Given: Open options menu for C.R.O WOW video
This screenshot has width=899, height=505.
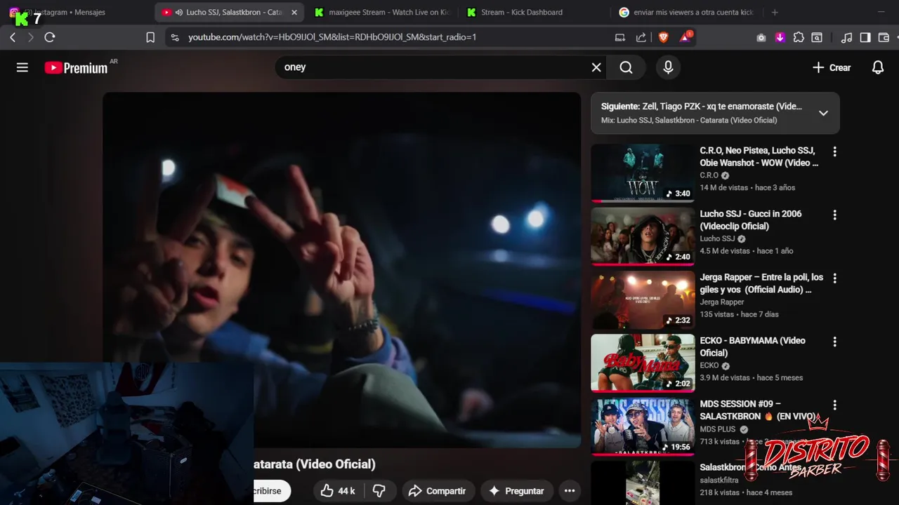Looking at the screenshot, I should pos(834,151).
